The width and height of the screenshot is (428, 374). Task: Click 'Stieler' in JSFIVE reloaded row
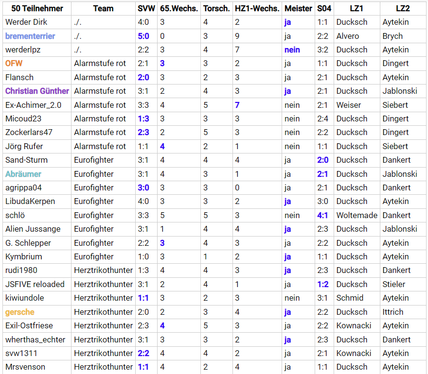(x=393, y=284)
